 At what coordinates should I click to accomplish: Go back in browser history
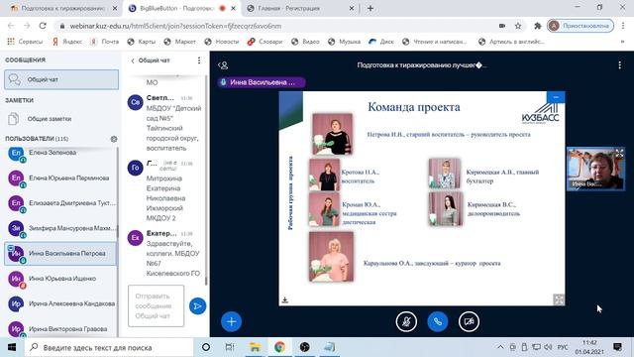(x=11, y=26)
